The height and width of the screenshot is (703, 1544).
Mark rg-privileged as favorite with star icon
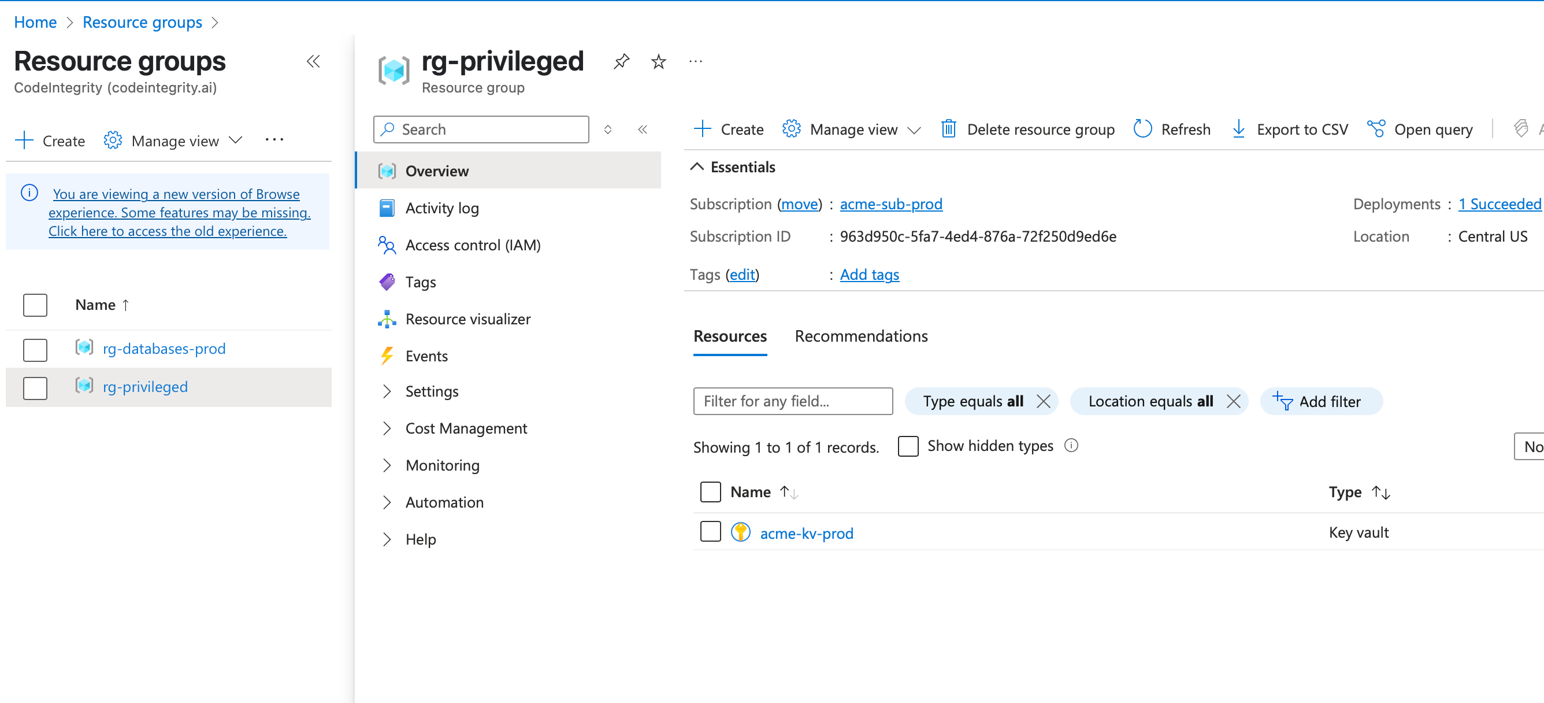point(658,61)
